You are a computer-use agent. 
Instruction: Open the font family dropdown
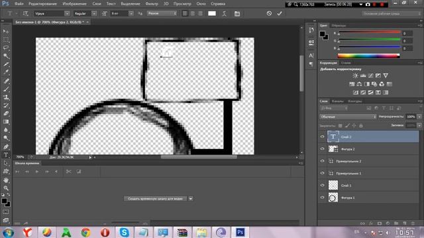pyautogui.click(x=67, y=13)
